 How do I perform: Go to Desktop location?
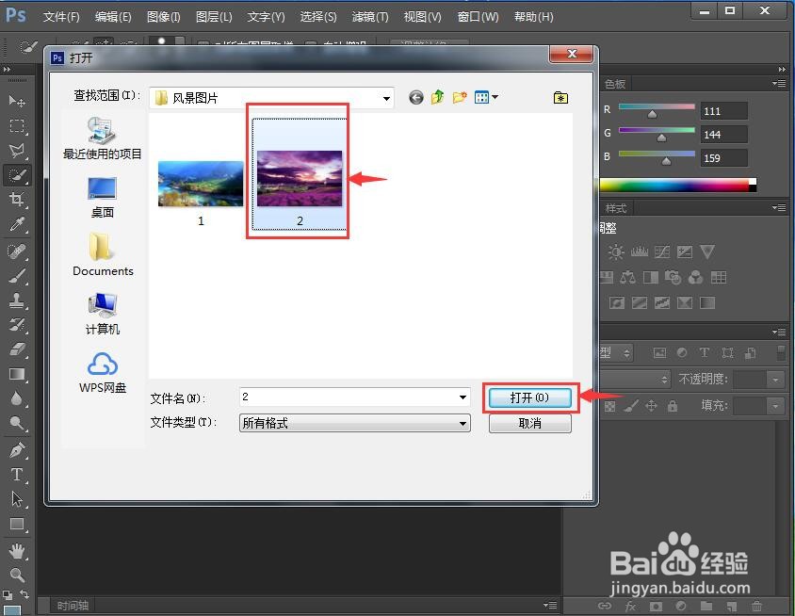[103, 198]
